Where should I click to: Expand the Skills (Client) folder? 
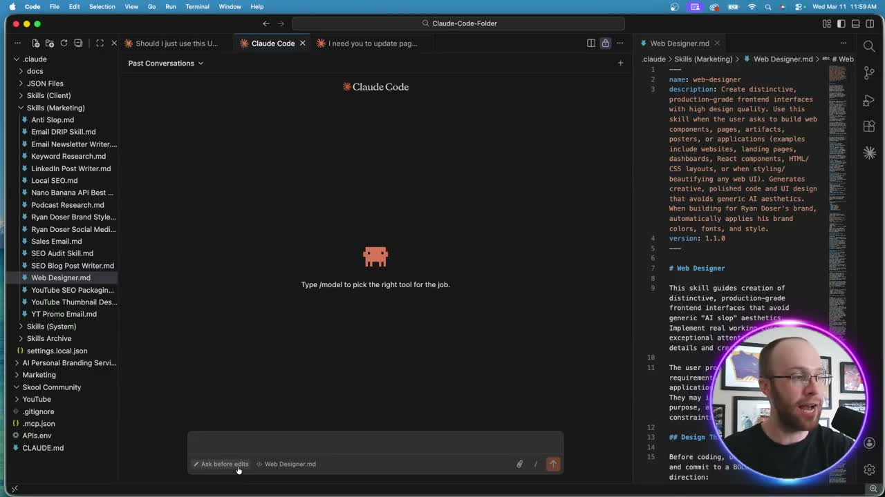click(x=48, y=95)
